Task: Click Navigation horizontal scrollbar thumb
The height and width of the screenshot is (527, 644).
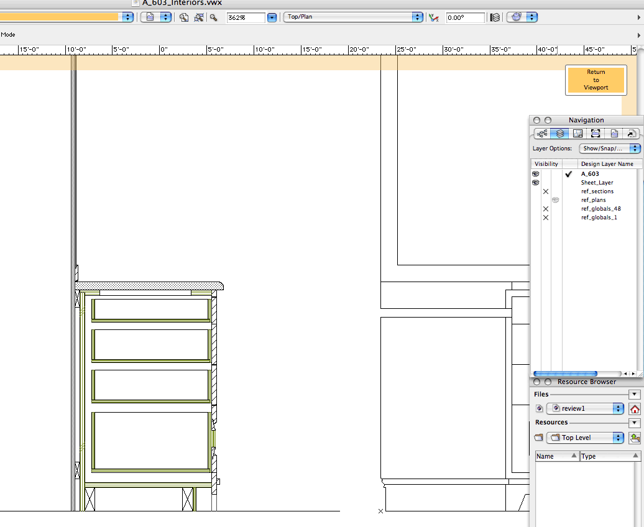Action: coord(565,373)
